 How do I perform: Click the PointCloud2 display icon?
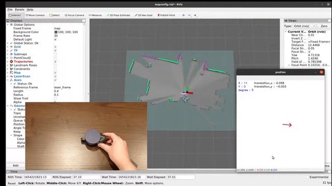(11, 58)
